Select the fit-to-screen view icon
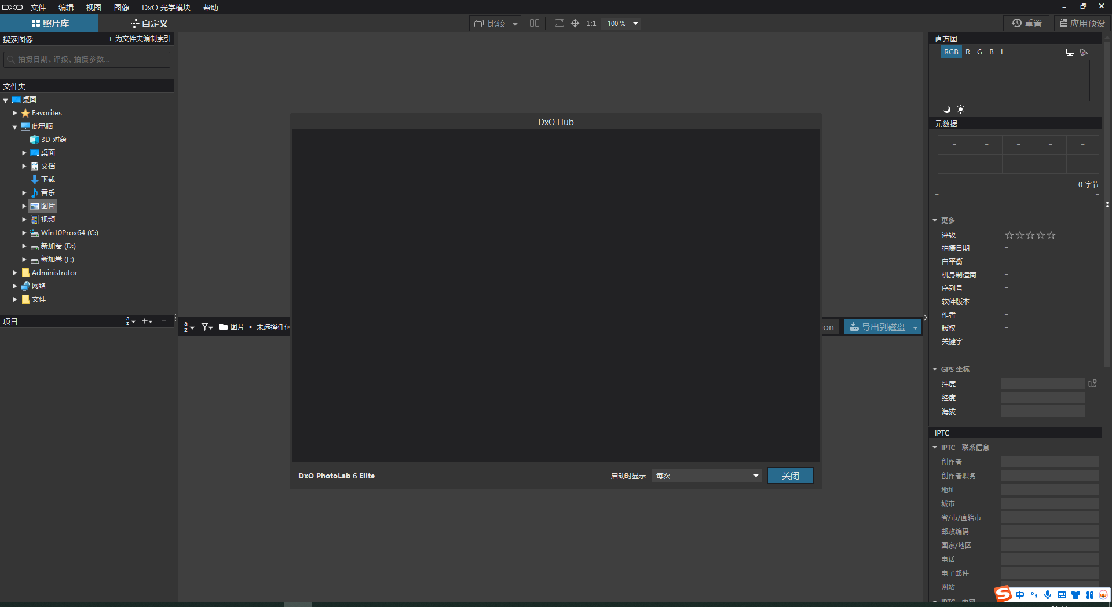 pos(559,23)
